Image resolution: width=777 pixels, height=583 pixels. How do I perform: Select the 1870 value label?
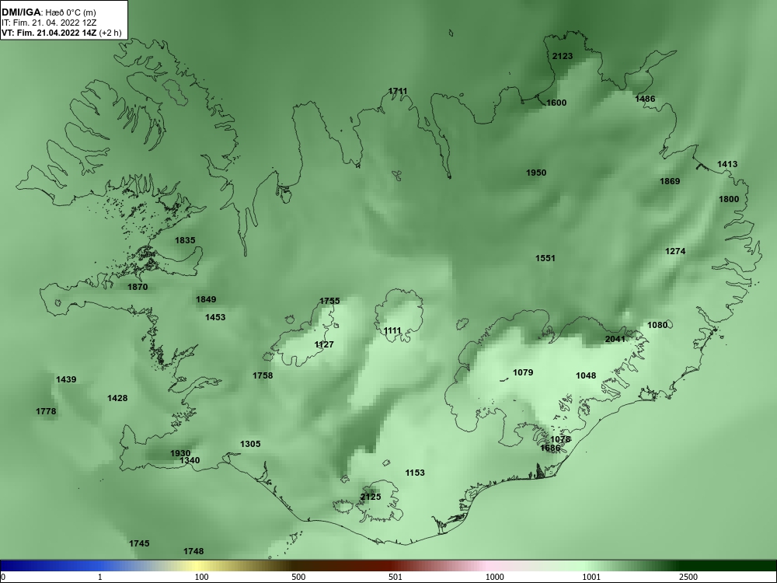click(x=138, y=287)
